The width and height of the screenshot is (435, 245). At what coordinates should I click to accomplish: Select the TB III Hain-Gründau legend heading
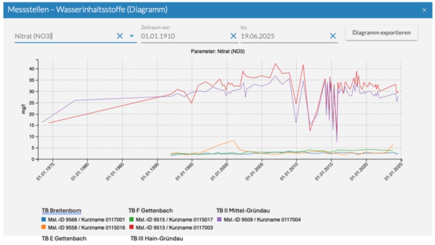157,239
